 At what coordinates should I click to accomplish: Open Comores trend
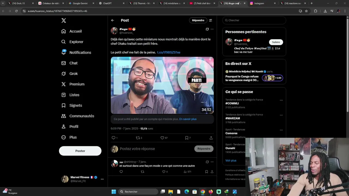click(x=231, y=133)
